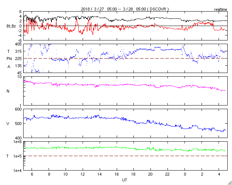Click the "T" label beside 1e+5
This screenshot has width=232, height=185.
[x=8, y=156]
